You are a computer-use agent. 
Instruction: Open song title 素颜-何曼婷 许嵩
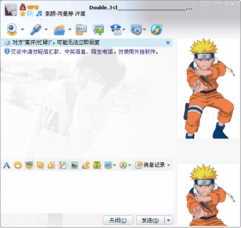point(65,14)
